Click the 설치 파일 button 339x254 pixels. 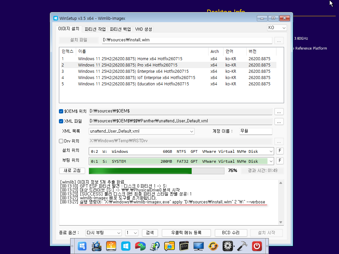click(79, 40)
